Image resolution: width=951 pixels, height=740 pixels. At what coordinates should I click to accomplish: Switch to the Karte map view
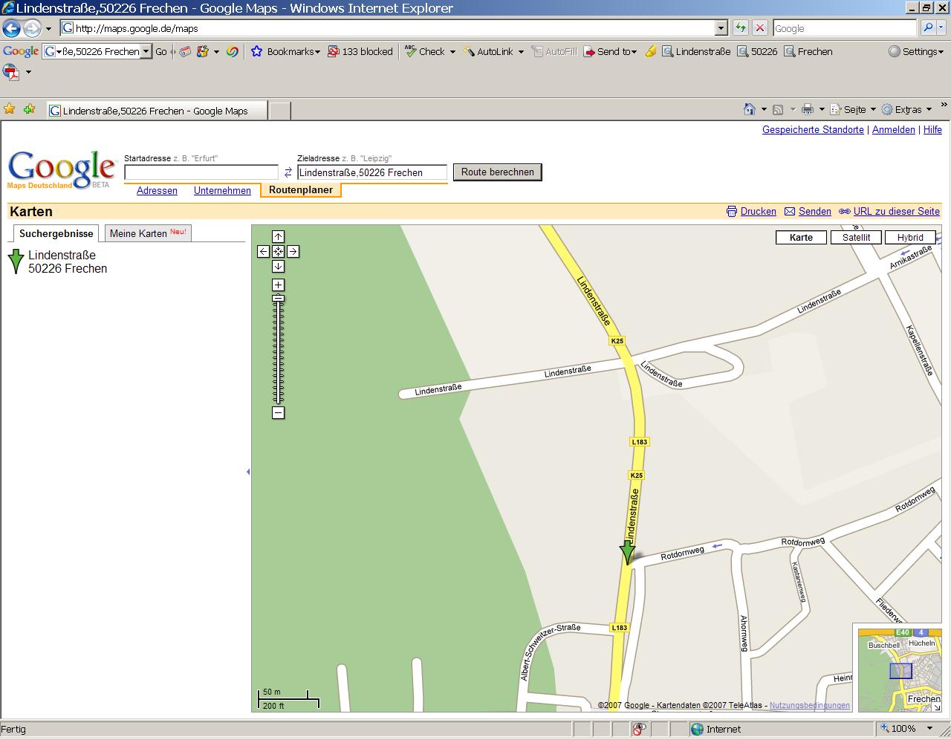pyautogui.click(x=801, y=237)
